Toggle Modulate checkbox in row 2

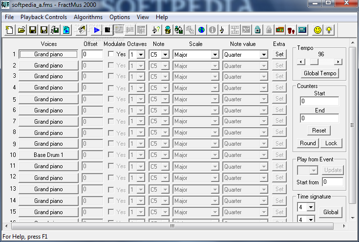[x=111, y=66]
